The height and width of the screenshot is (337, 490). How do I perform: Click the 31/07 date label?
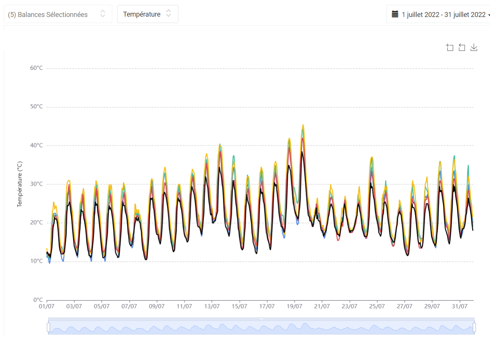(460, 306)
